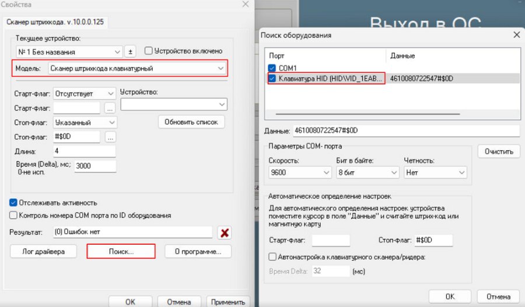Click the Старт-флаг field in auto-detect section

tap(331, 240)
